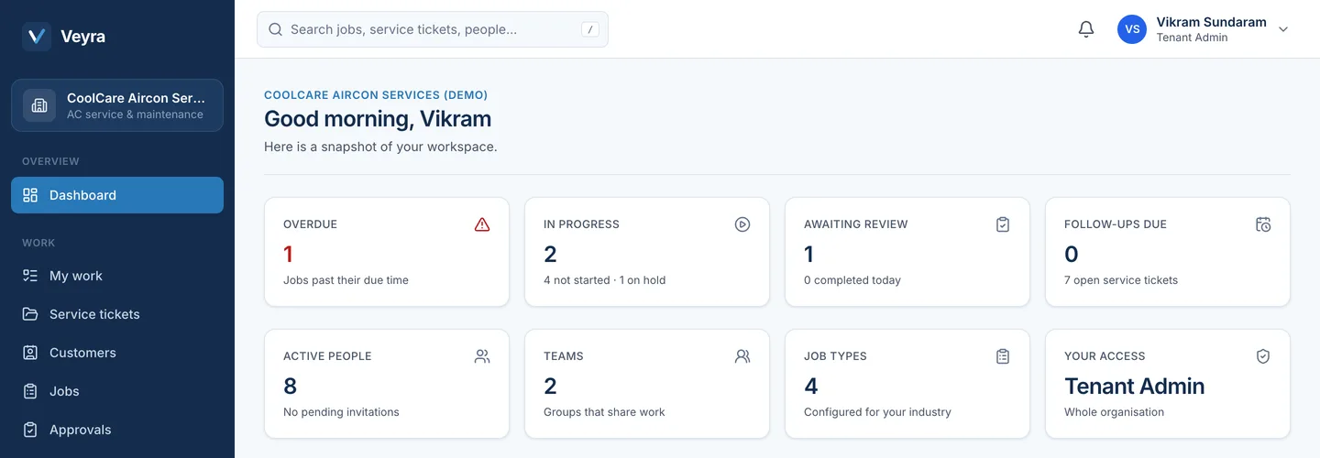Screen dimensions: 1320x458
Task: Open the In Progress card
Action: [x=647, y=252]
